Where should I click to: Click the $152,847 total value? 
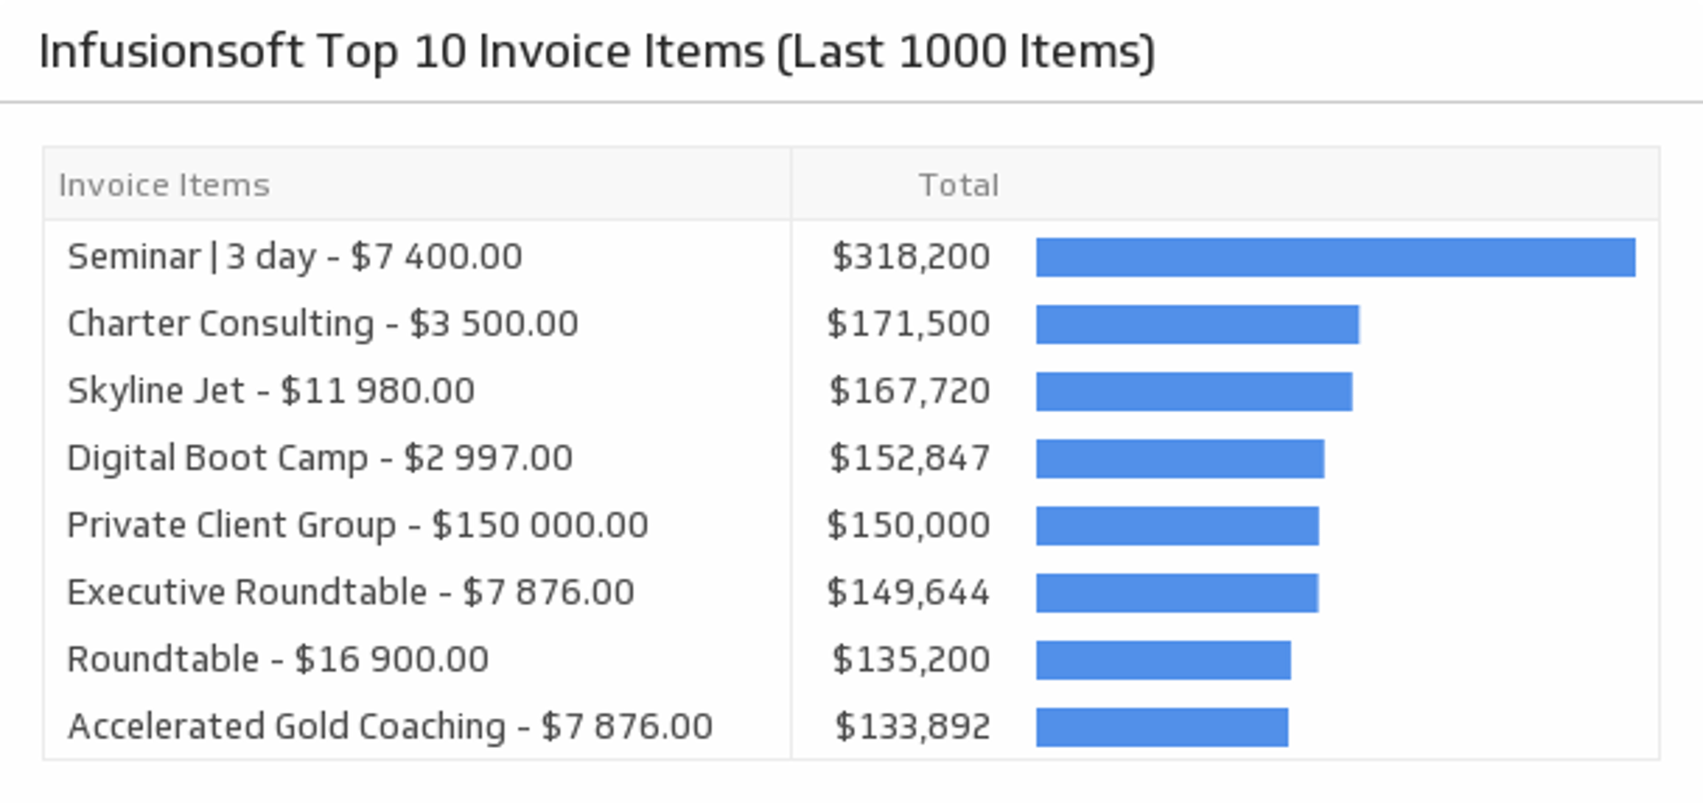pyautogui.click(x=909, y=458)
